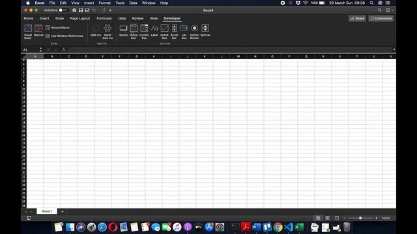This screenshot has width=417, height=234.
Task: Insert a Label control
Action: [x=154, y=31]
